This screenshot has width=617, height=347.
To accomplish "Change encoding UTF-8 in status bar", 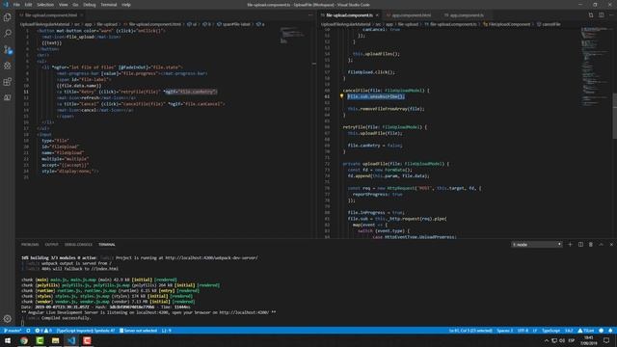I will pyautogui.click(x=523, y=331).
